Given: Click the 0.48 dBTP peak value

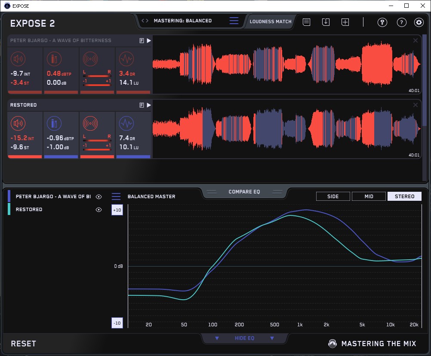Looking at the screenshot, I should coord(59,74).
